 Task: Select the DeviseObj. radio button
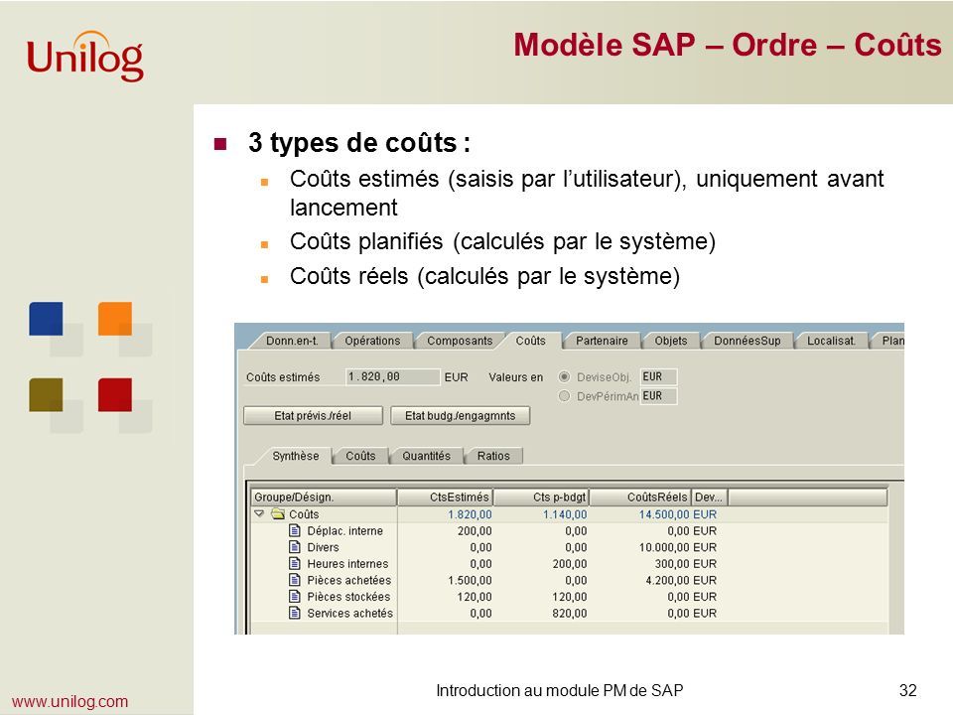click(x=564, y=376)
